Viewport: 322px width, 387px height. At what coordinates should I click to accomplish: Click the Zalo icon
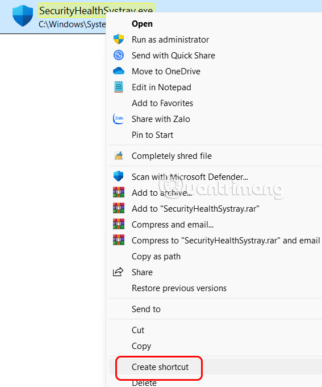click(119, 119)
